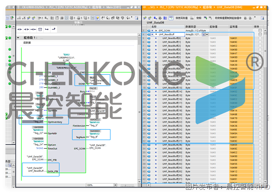274x193 pixels.
Task: Click the icon right of 保持实际值 in DB toolbar
Action: [x=192, y=18]
